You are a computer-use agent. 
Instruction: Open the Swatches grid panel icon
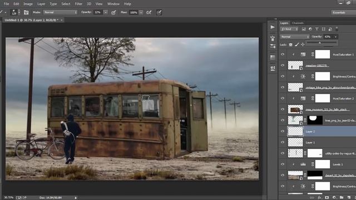coord(273,57)
